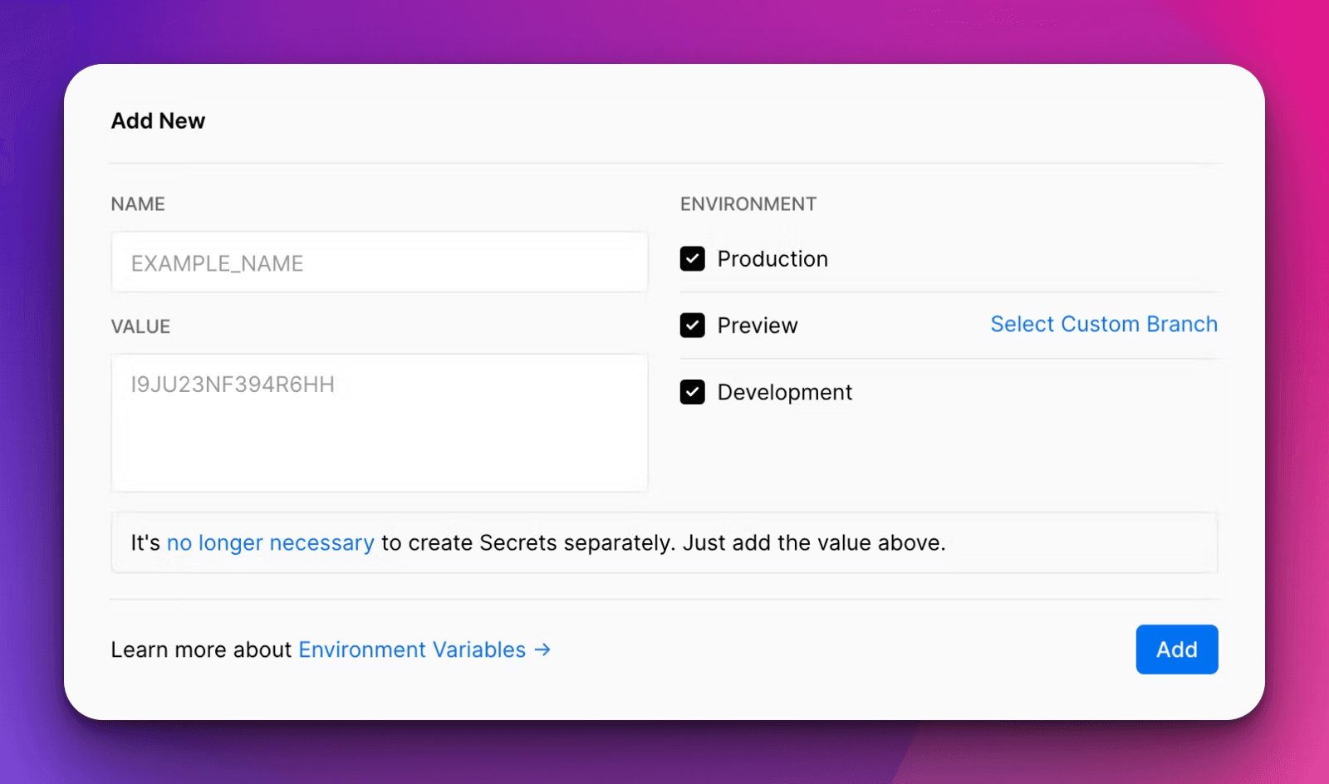Click the checkmark icon beside Preview
The width and height of the screenshot is (1329, 784).
(x=692, y=326)
